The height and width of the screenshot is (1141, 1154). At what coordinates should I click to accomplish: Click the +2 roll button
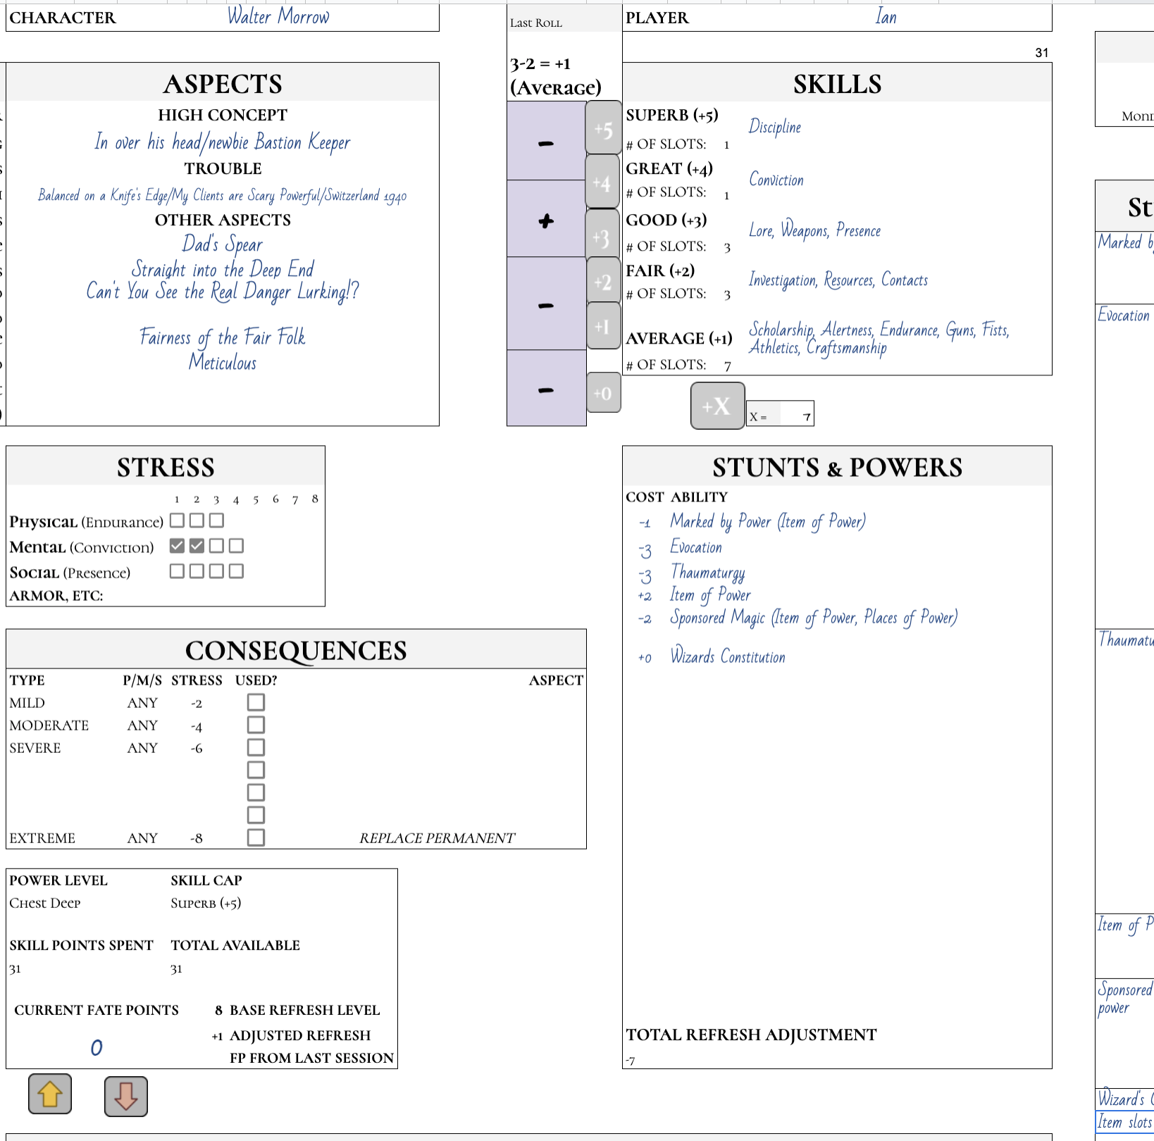point(603,281)
